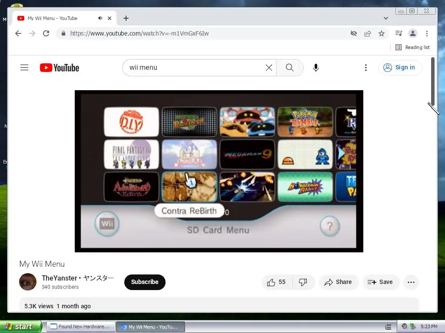Go back using the browser back arrow
The width and height of the screenshot is (445, 333).
point(18,33)
